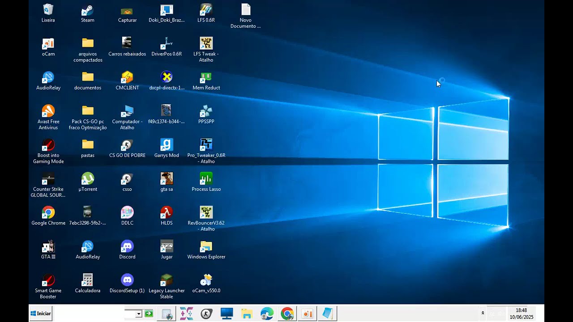
Task: Open the Calculadora shortcut
Action: point(88,284)
